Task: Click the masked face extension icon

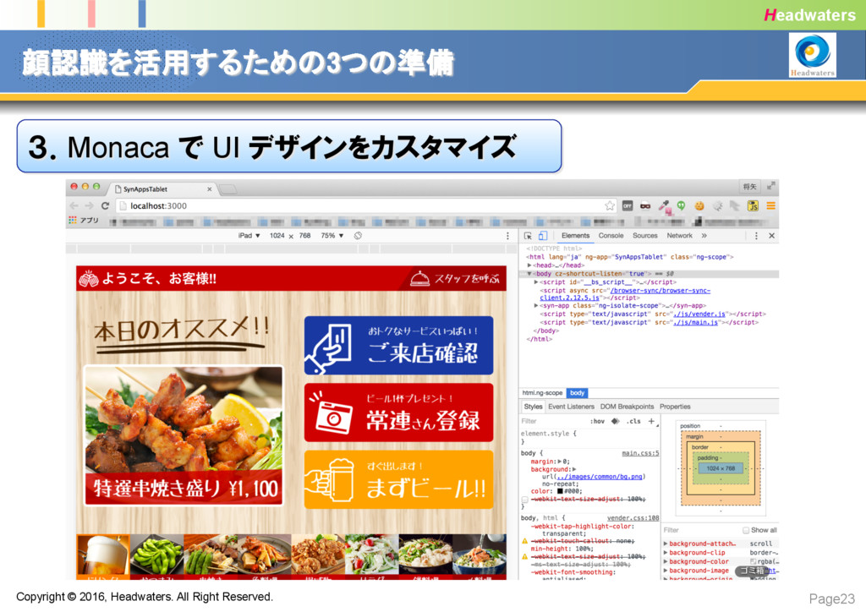Action: [x=645, y=206]
